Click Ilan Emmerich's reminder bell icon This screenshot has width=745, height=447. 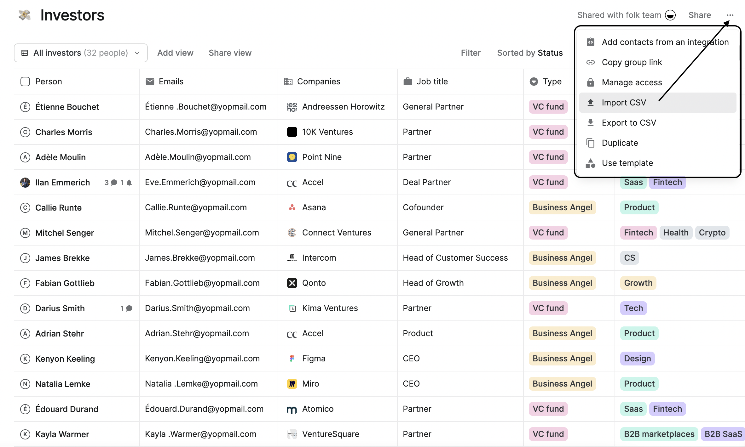129,183
